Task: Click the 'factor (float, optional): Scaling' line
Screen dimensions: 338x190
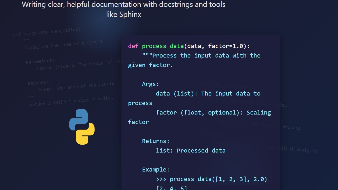Action: (x=213, y=113)
